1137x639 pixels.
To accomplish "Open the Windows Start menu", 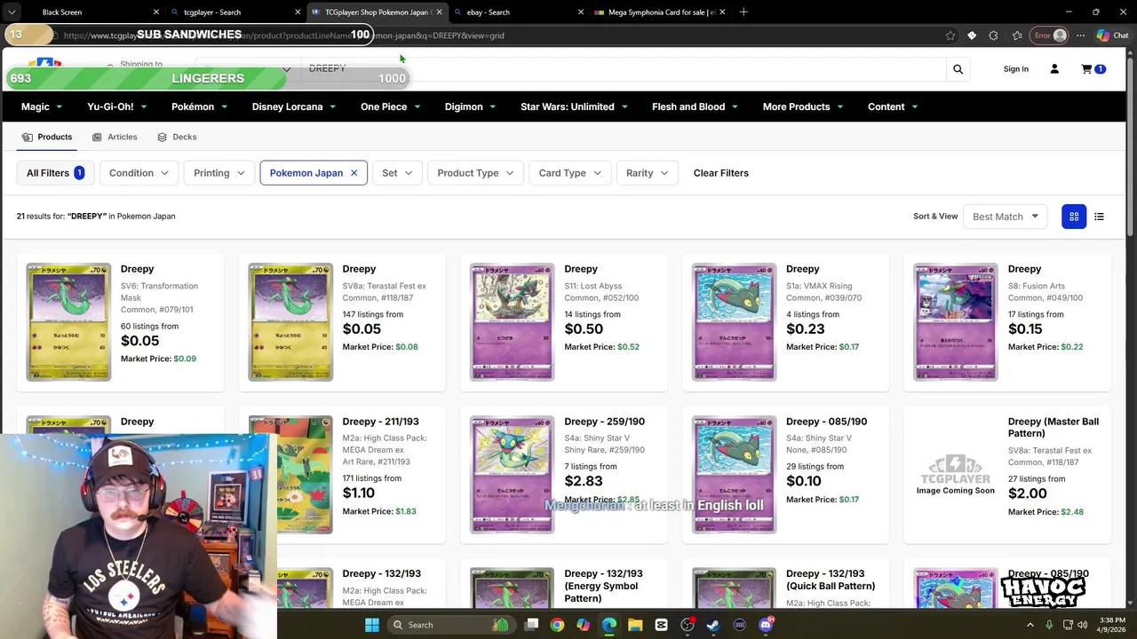I will (x=372, y=625).
